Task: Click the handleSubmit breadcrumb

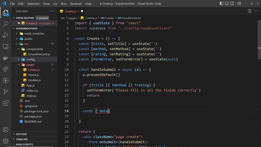Action: (131, 18)
